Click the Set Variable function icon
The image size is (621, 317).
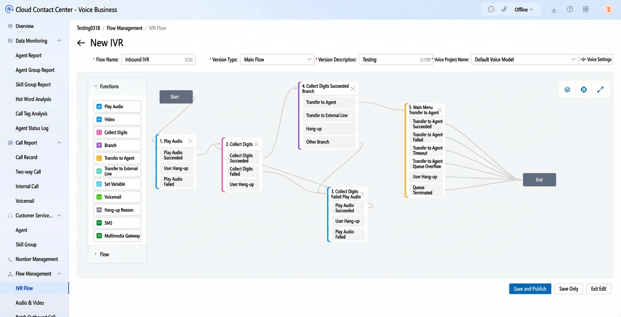click(99, 184)
